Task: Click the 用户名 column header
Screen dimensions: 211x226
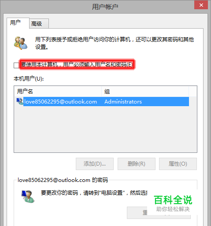Action: [58, 91]
